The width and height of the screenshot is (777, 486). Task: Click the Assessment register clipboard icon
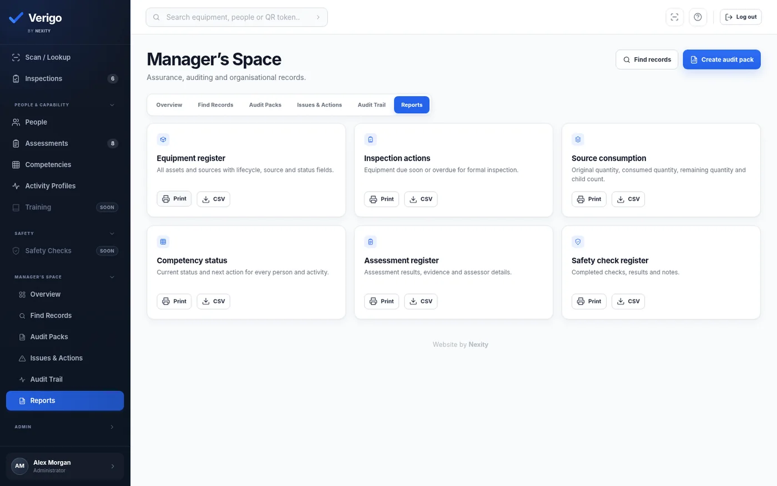pos(370,242)
